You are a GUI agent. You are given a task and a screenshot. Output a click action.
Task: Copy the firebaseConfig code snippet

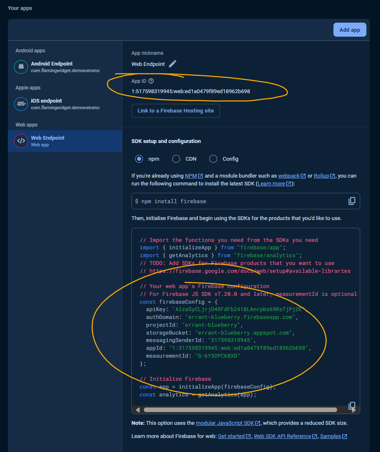352,405
